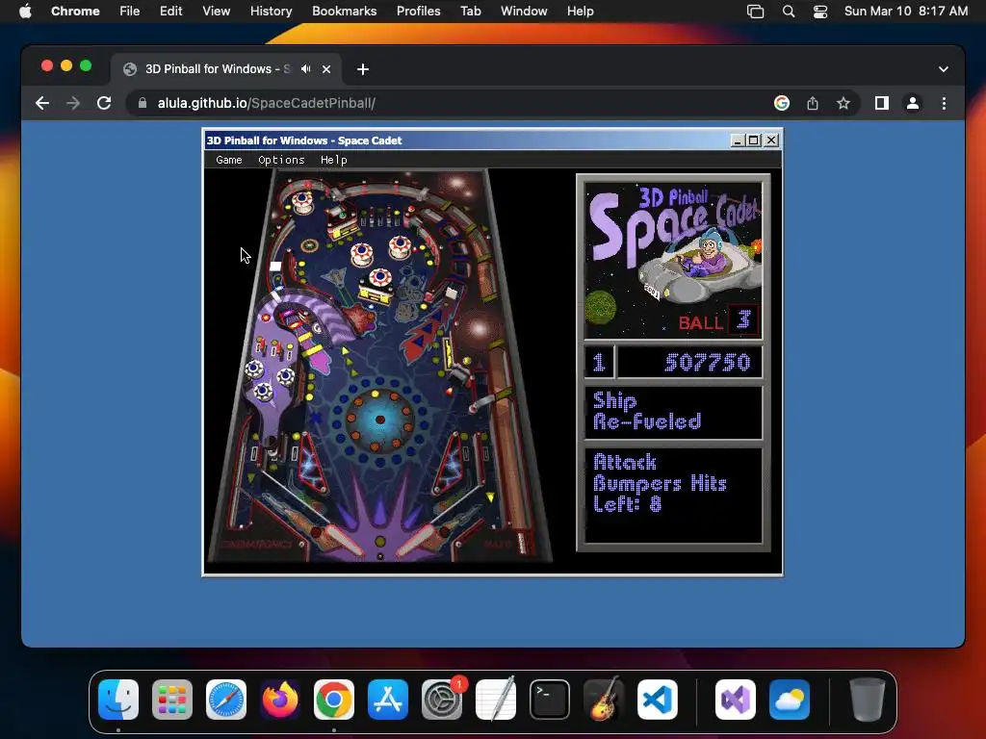Open the File menu in the menu bar
This screenshot has height=739, width=986.
(x=130, y=11)
